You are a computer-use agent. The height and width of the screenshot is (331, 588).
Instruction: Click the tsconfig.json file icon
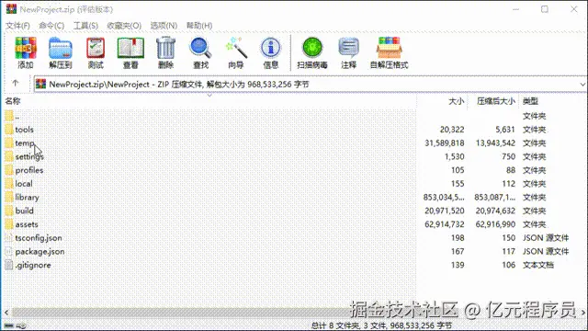[x=9, y=238]
